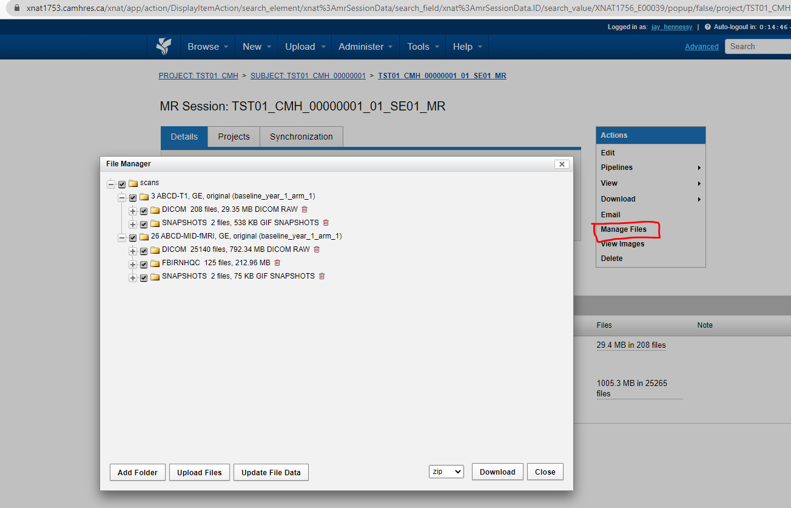Click the browser address bar lock icon
Image resolution: width=791 pixels, height=508 pixels.
pos(16,8)
